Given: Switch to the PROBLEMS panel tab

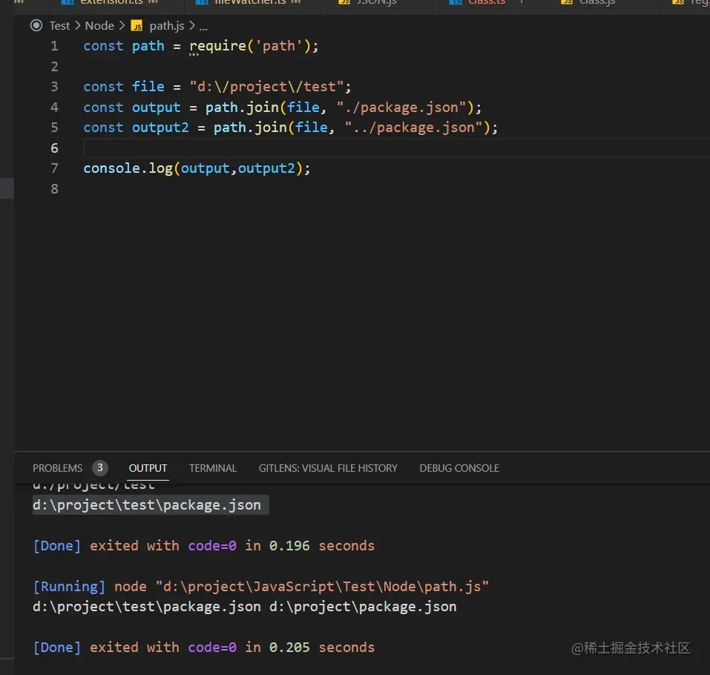Looking at the screenshot, I should 58,468.
